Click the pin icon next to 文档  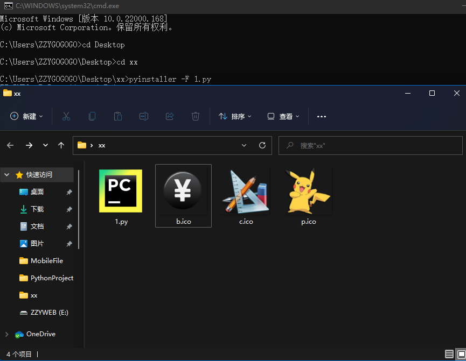pos(69,226)
